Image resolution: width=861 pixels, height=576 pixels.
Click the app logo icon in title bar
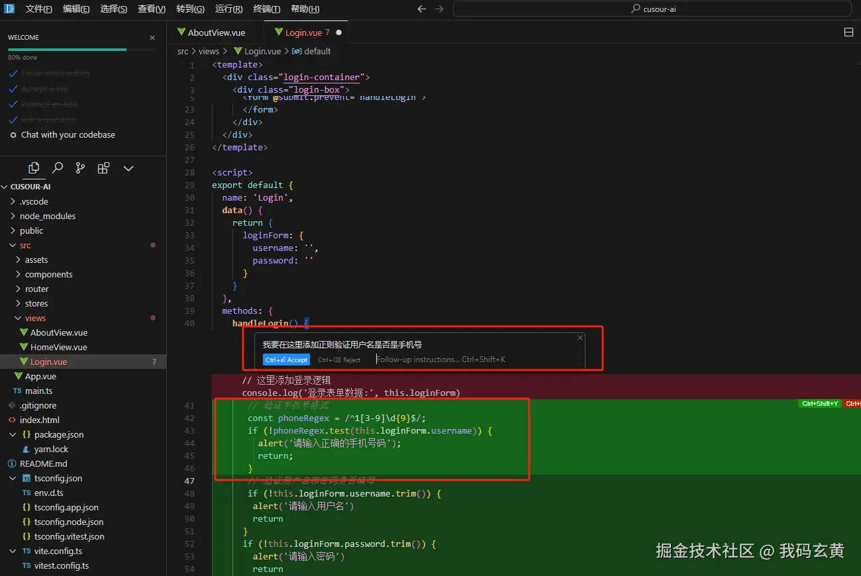9,9
